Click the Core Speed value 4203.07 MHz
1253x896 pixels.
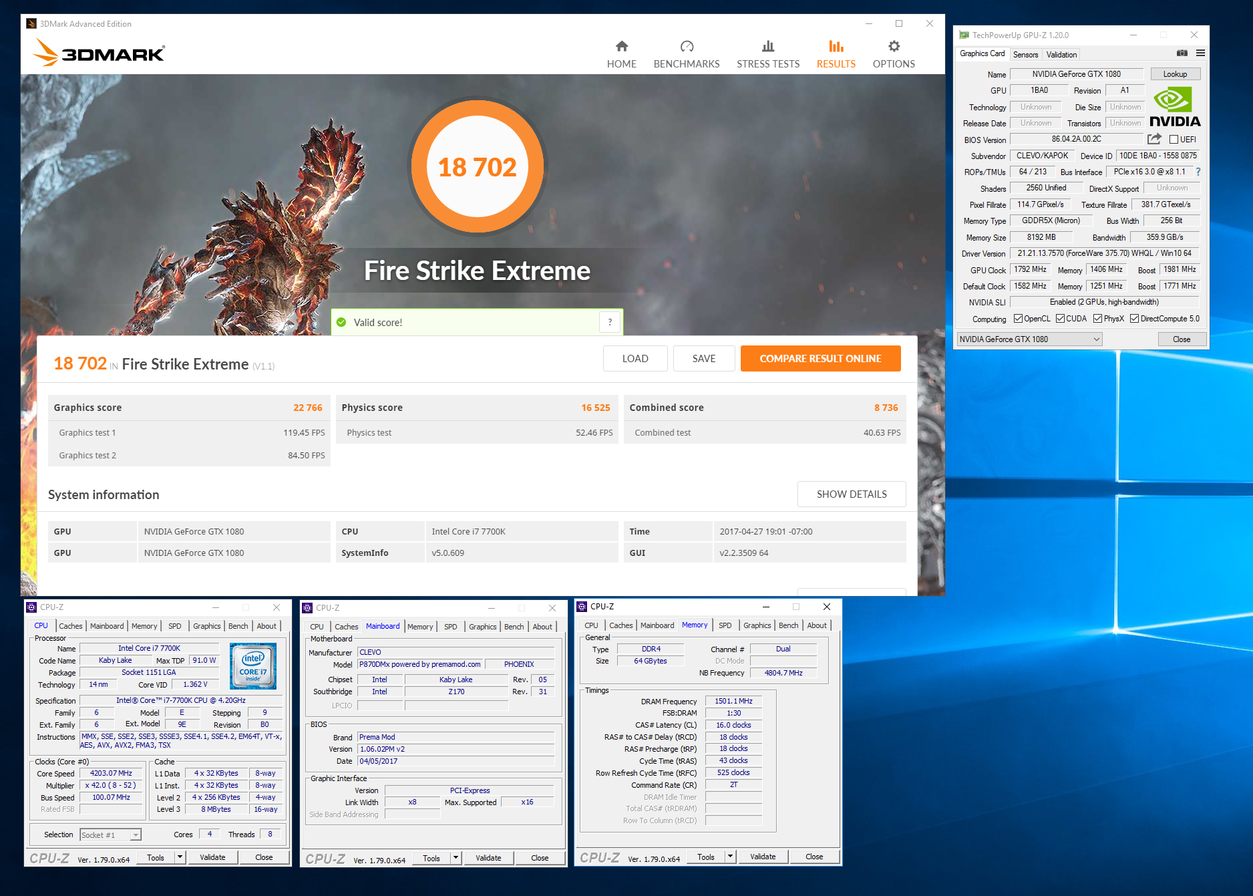click(x=111, y=773)
